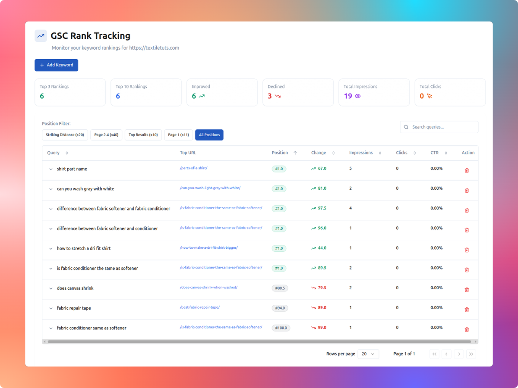Click the Top URL column header
Viewport: 518px width, 388px height.
tap(188, 153)
